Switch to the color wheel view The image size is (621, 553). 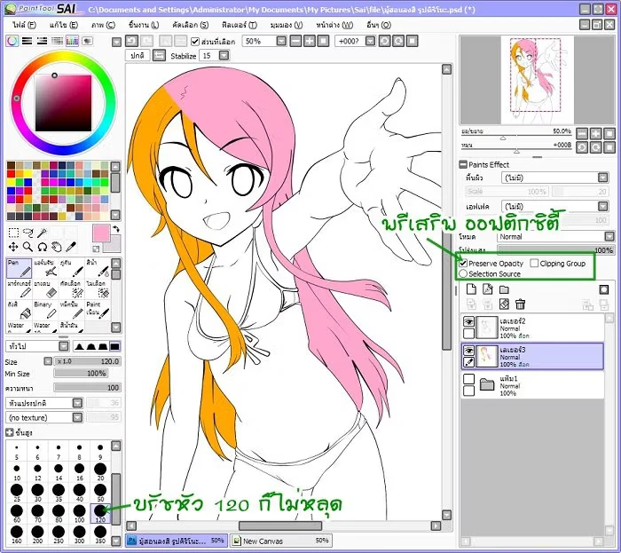pyautogui.click(x=12, y=41)
